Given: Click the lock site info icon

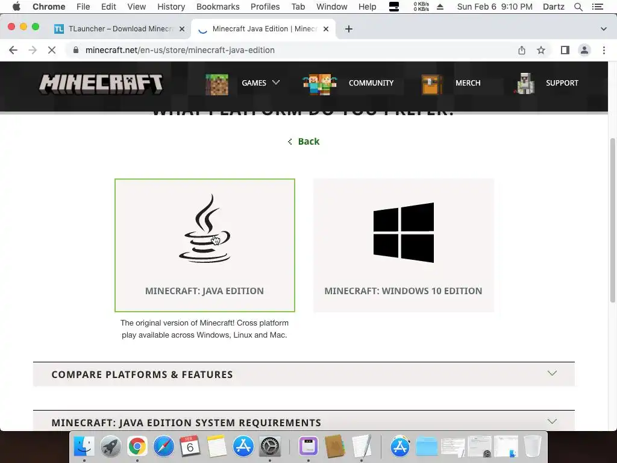Looking at the screenshot, I should click(x=76, y=50).
